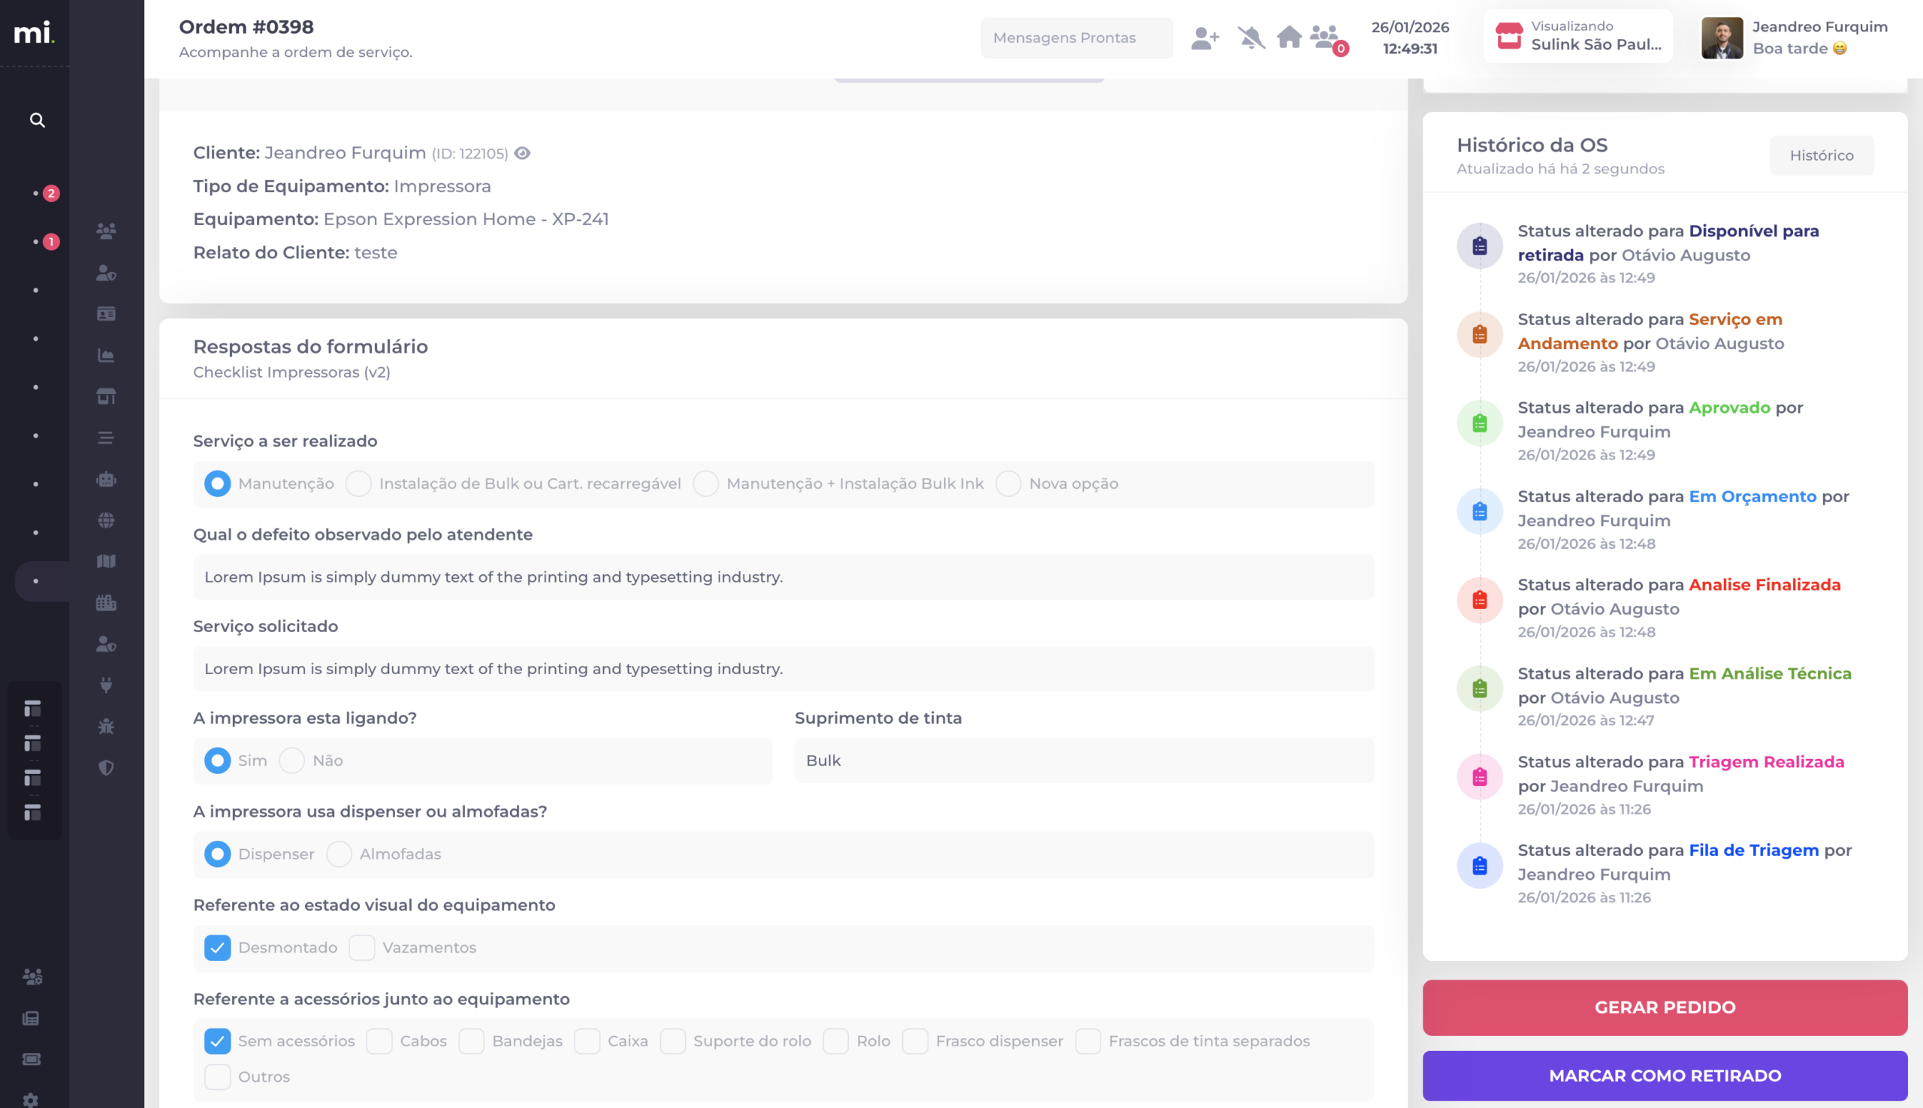Viewport: 1923px width, 1108px height.
Task: Click the home icon in top bar
Action: click(x=1289, y=38)
